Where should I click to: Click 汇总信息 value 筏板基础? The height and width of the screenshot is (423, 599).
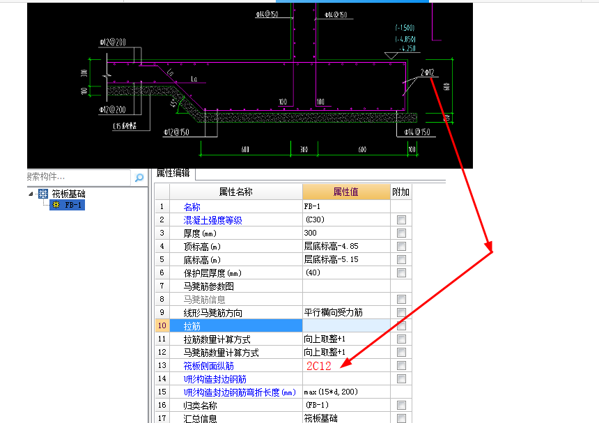346,418
